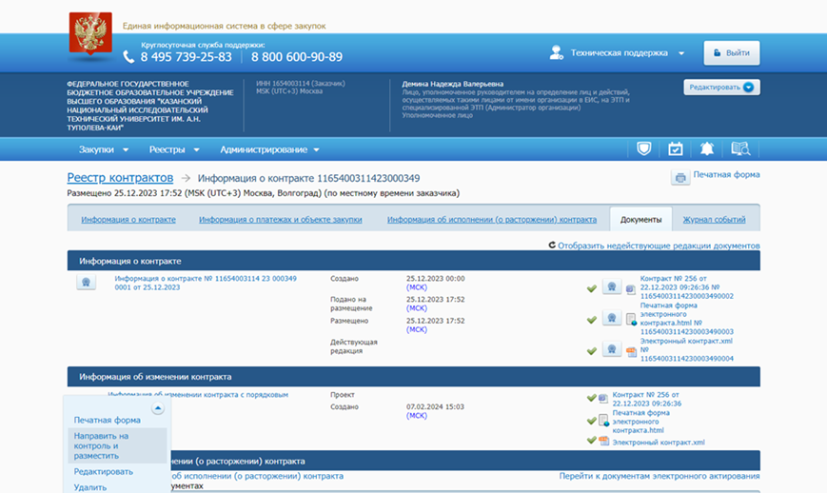Image resolution: width=827 pixels, height=493 pixels.
Task: Click signature icon beside Контракт № 256 document
Action: [x=612, y=287]
